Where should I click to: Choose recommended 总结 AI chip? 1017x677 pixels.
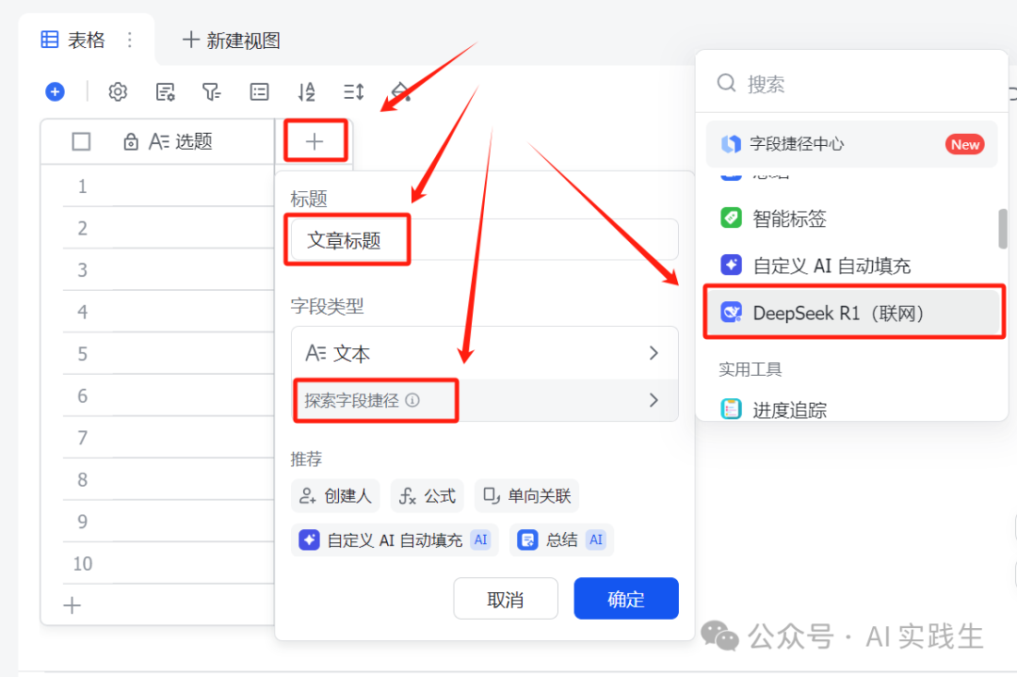point(561,540)
